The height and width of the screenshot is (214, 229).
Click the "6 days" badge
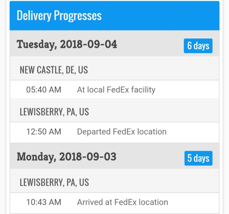click(x=198, y=46)
